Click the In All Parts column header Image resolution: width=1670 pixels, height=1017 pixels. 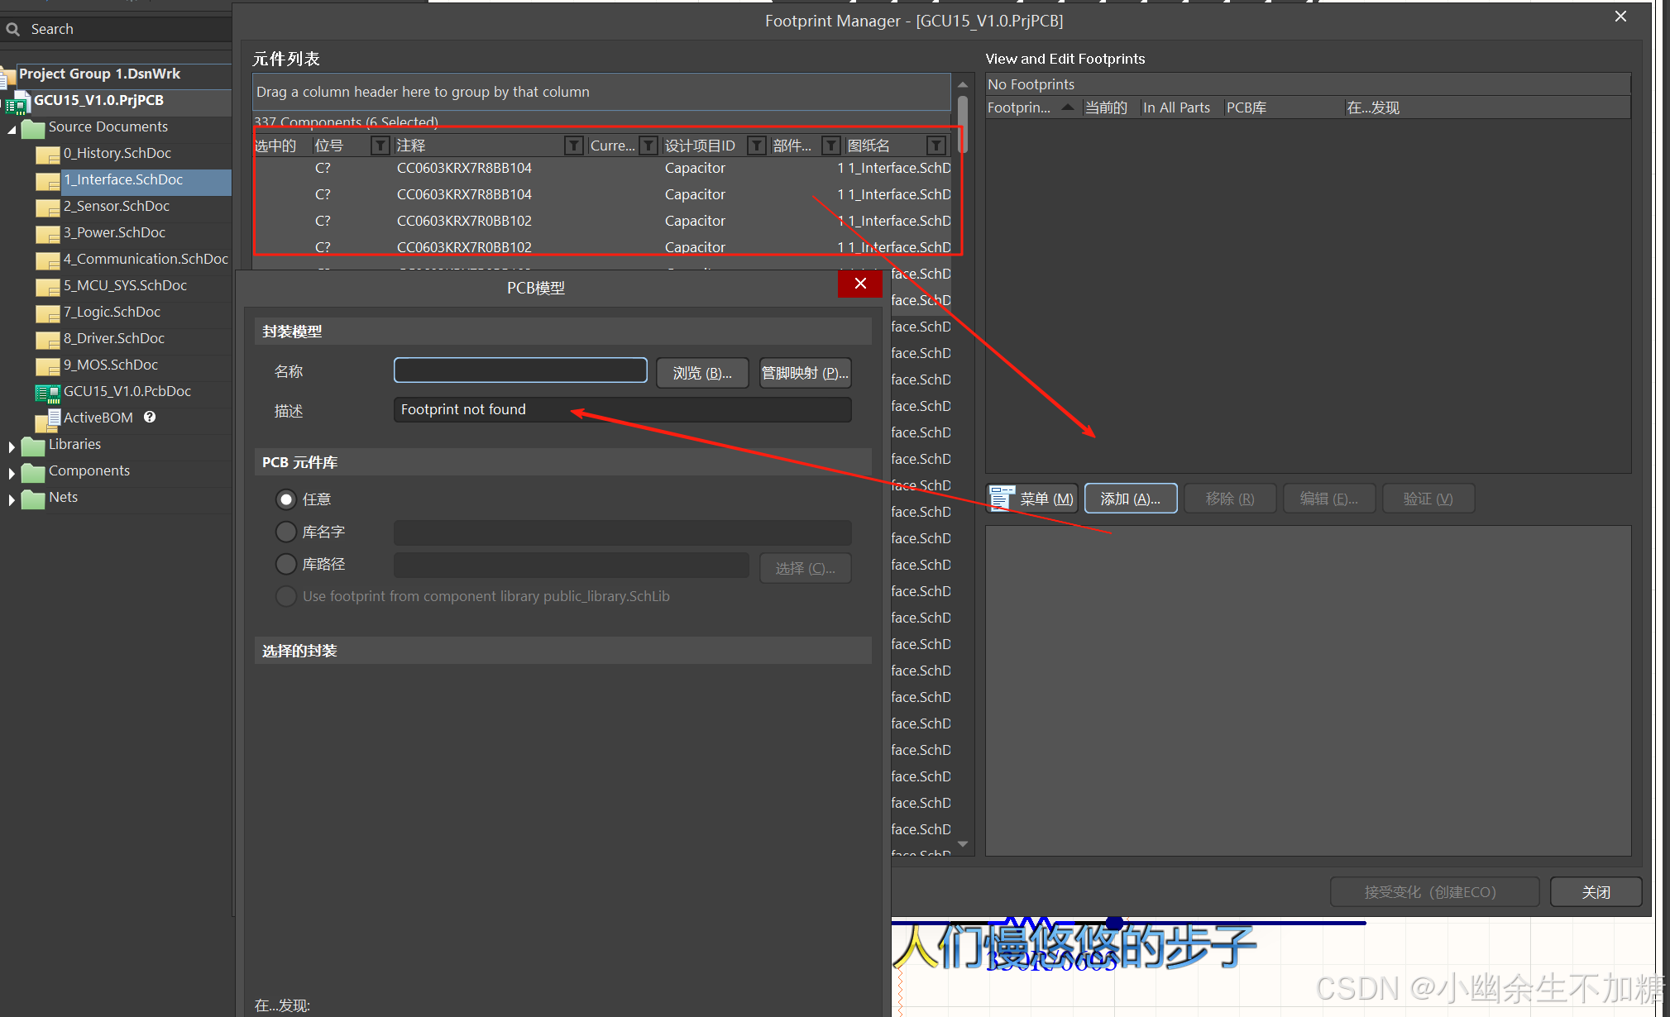1176,107
